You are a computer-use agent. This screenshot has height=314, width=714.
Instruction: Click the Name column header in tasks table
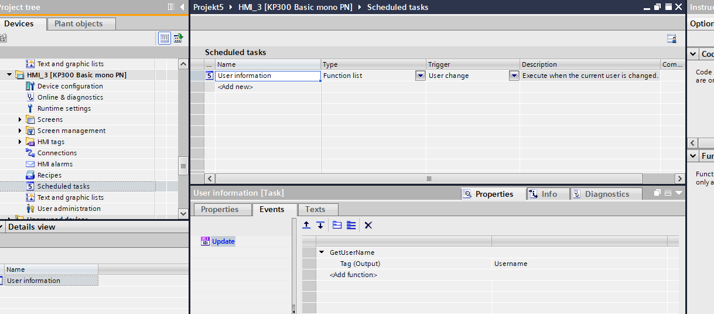(x=268, y=64)
